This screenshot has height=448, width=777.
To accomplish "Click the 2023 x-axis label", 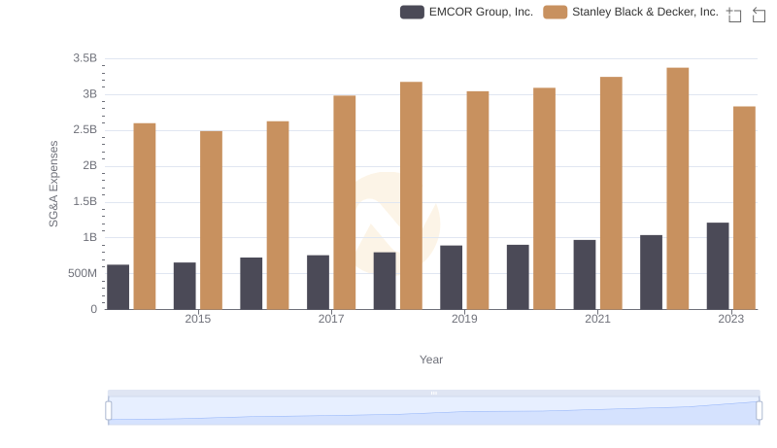I will coord(731,319).
